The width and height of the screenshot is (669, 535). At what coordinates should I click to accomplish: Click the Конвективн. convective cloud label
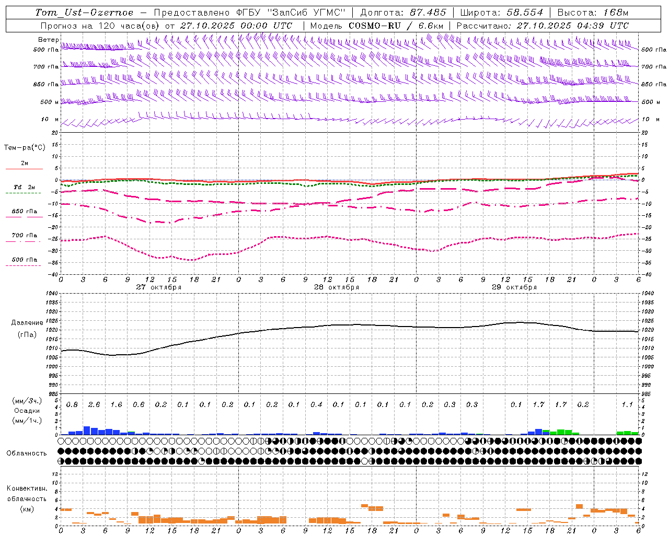(27, 489)
